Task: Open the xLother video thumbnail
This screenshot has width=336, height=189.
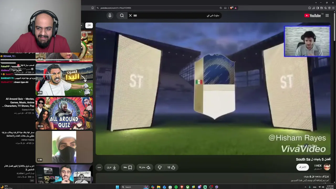Action: (x=64, y=174)
